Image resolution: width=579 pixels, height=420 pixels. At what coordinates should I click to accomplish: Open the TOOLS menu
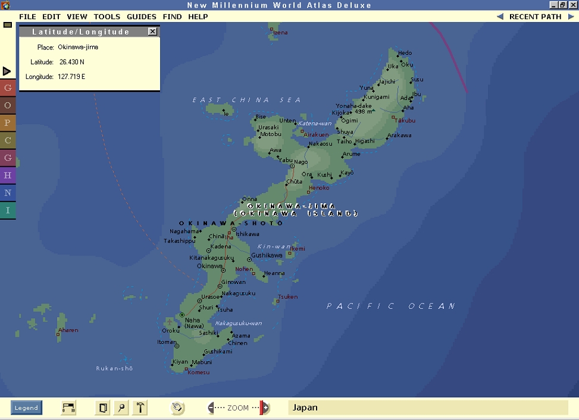pos(107,17)
